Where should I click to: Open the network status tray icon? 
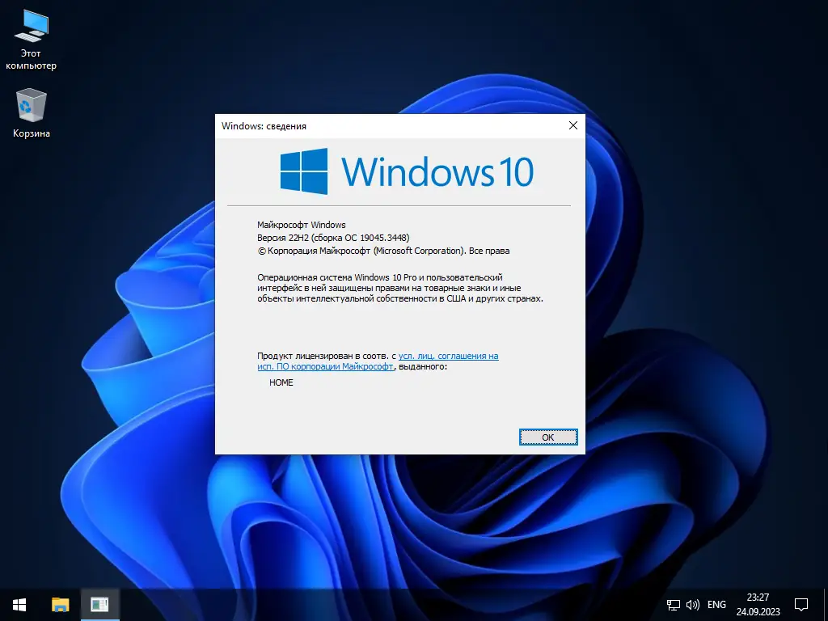(x=674, y=605)
